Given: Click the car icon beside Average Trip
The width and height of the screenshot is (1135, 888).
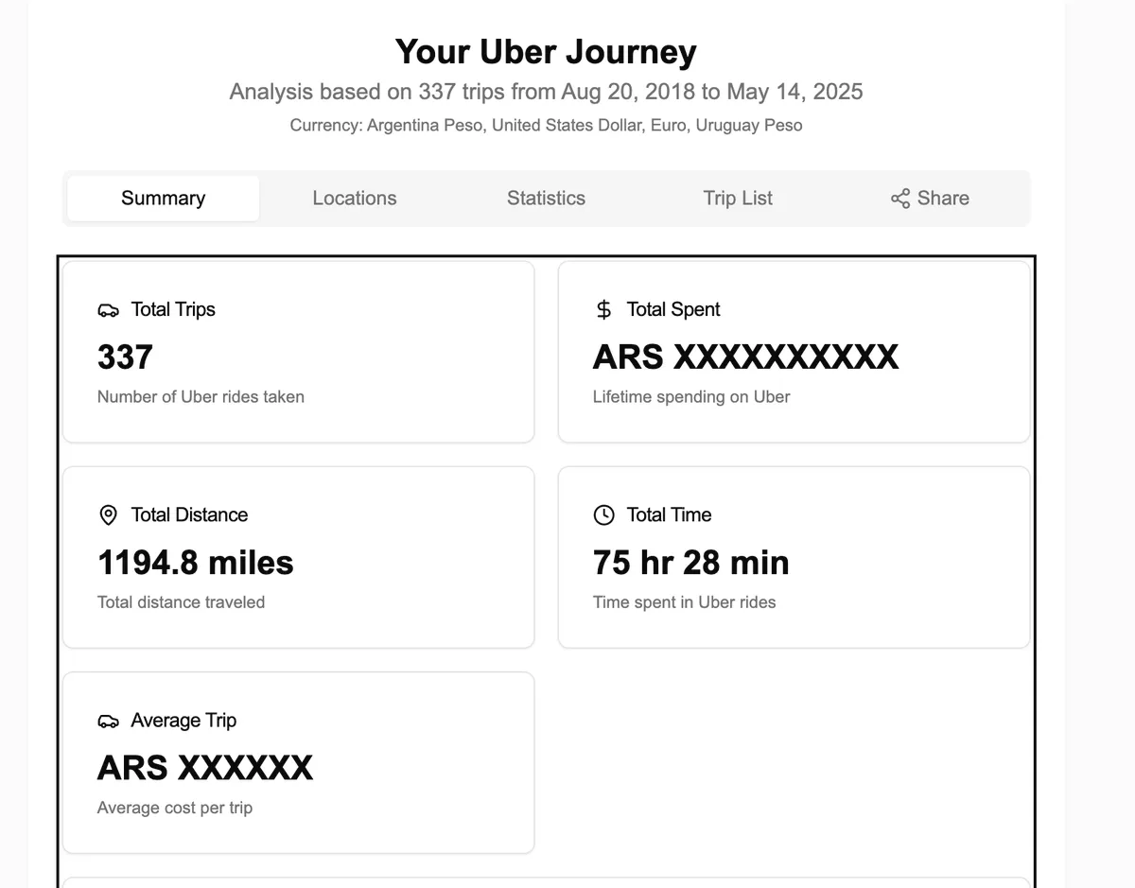Looking at the screenshot, I should pos(108,720).
